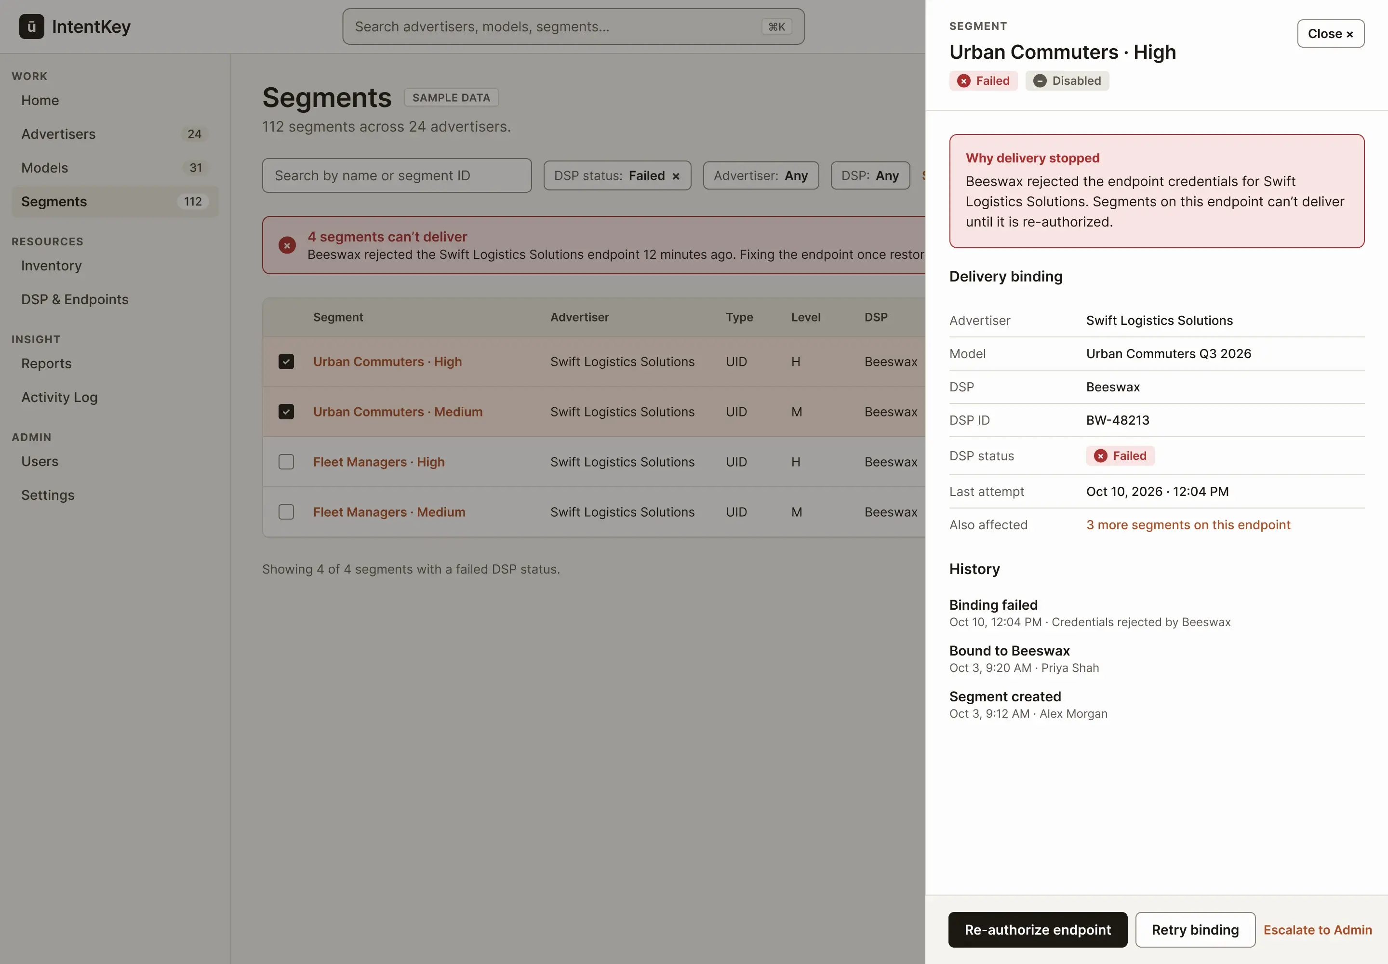Open Inventory in the sidebar
Screen dimensions: 1388x964
[115, 266]
